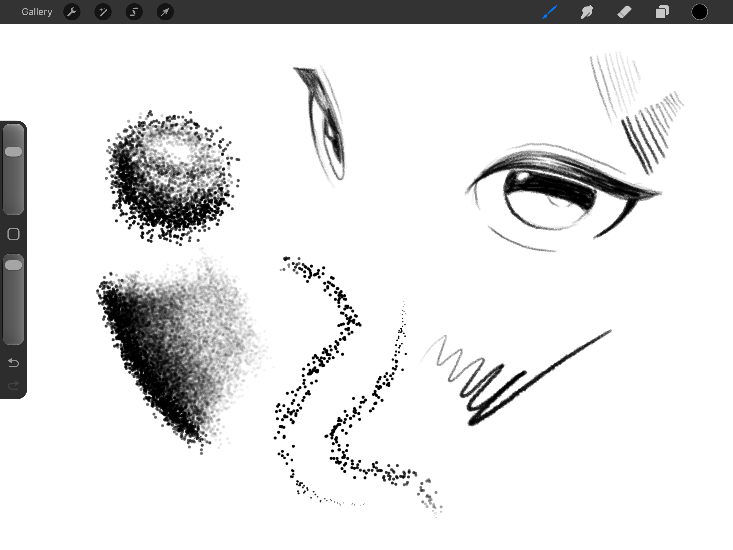733x550 pixels.
Task: Select the Eraser tool
Action: [x=625, y=12]
